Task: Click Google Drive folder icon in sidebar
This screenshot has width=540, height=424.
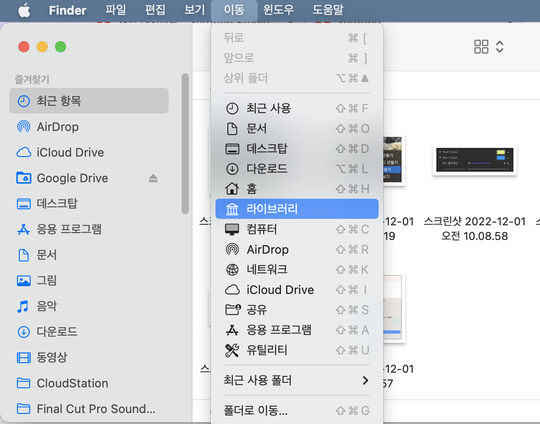Action: click(24, 178)
